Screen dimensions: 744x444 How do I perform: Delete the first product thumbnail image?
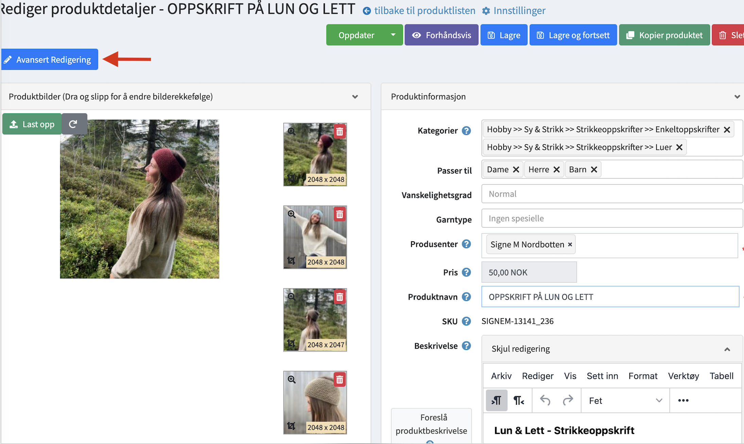(339, 132)
